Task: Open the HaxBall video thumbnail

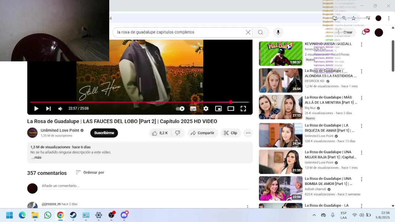Action: (281, 54)
